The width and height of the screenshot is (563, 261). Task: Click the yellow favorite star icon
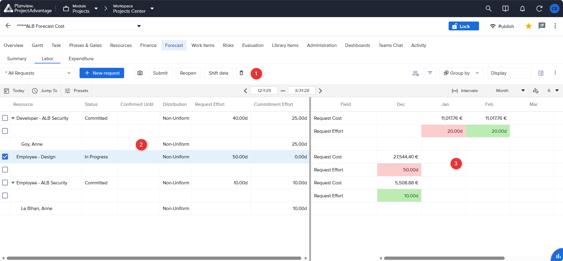(529, 26)
